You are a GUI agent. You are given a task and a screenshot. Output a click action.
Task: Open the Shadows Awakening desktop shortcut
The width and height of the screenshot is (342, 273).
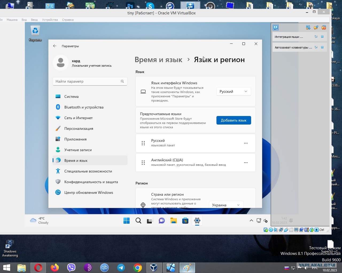[10, 248]
